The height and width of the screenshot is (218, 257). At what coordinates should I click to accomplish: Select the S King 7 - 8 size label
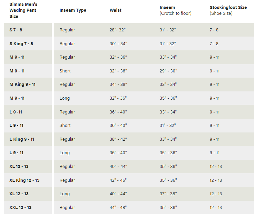(21, 44)
